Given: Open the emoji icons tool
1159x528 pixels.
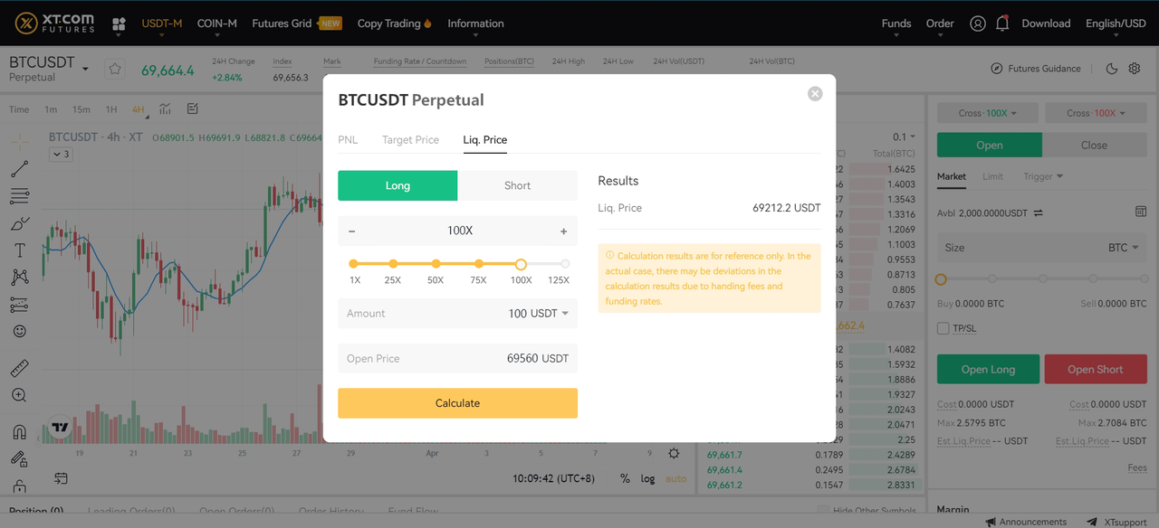Looking at the screenshot, I should [19, 332].
